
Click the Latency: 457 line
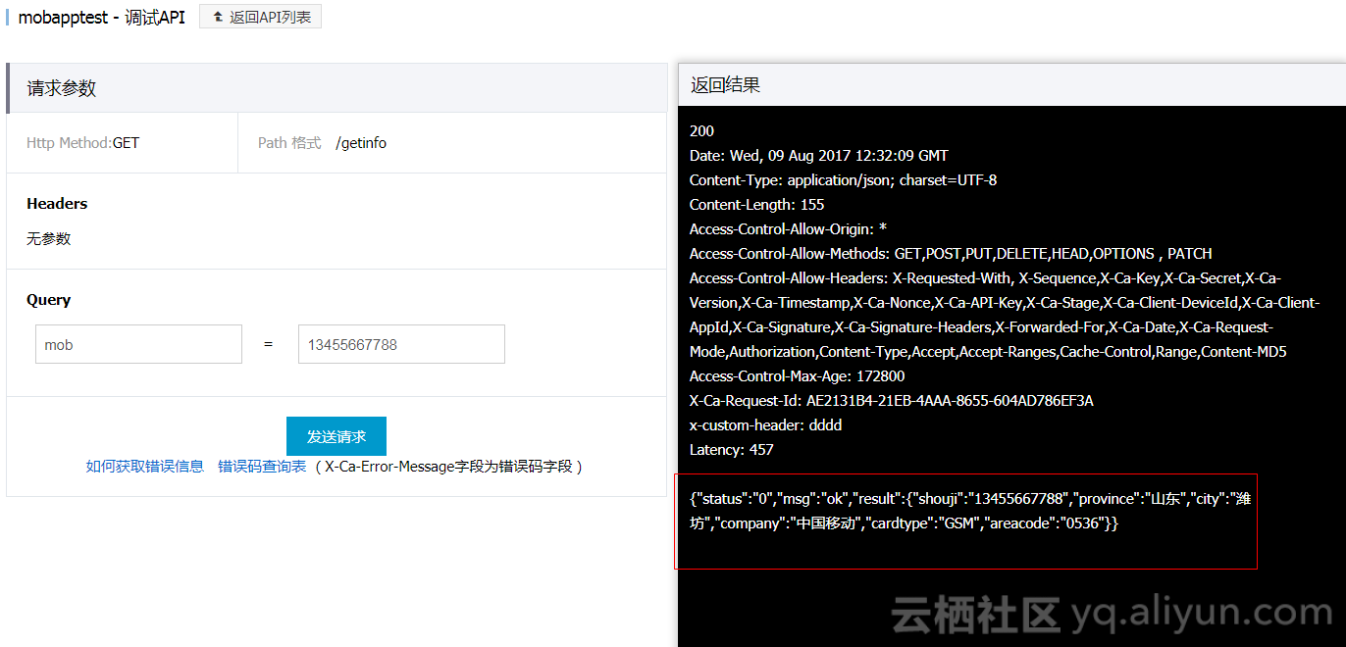(731, 450)
